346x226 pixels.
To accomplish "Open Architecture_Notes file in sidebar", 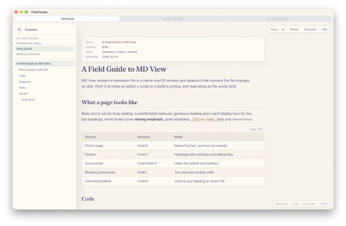I will (44, 43).
